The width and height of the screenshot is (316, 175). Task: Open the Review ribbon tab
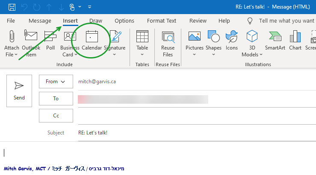(x=198, y=21)
